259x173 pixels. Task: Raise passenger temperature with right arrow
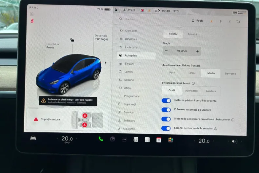click(213, 141)
